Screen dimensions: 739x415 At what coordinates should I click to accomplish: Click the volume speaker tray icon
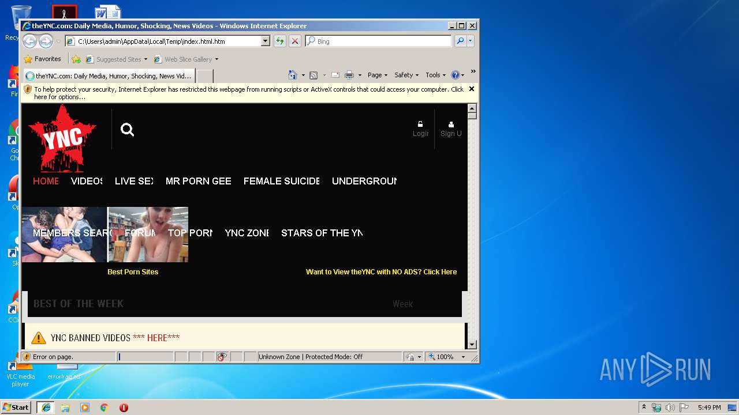pyautogui.click(x=670, y=408)
